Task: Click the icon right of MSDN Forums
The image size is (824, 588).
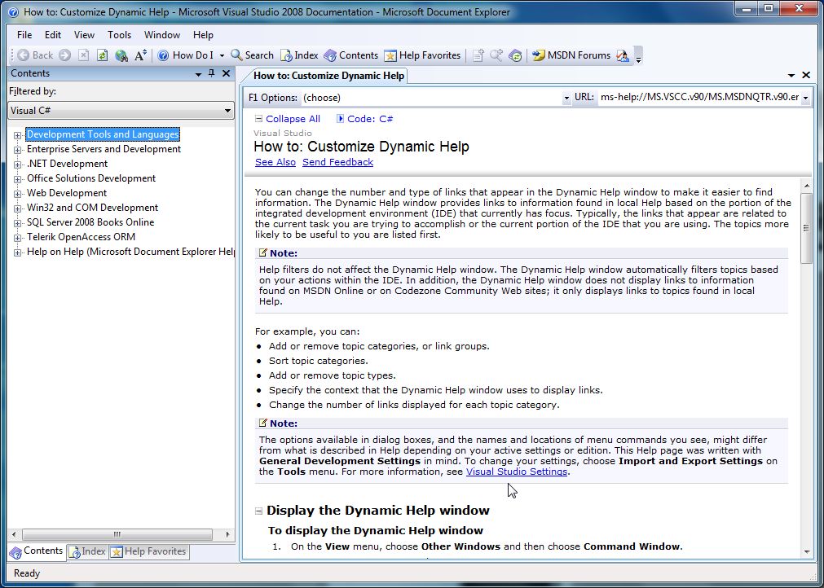Action: tap(623, 55)
